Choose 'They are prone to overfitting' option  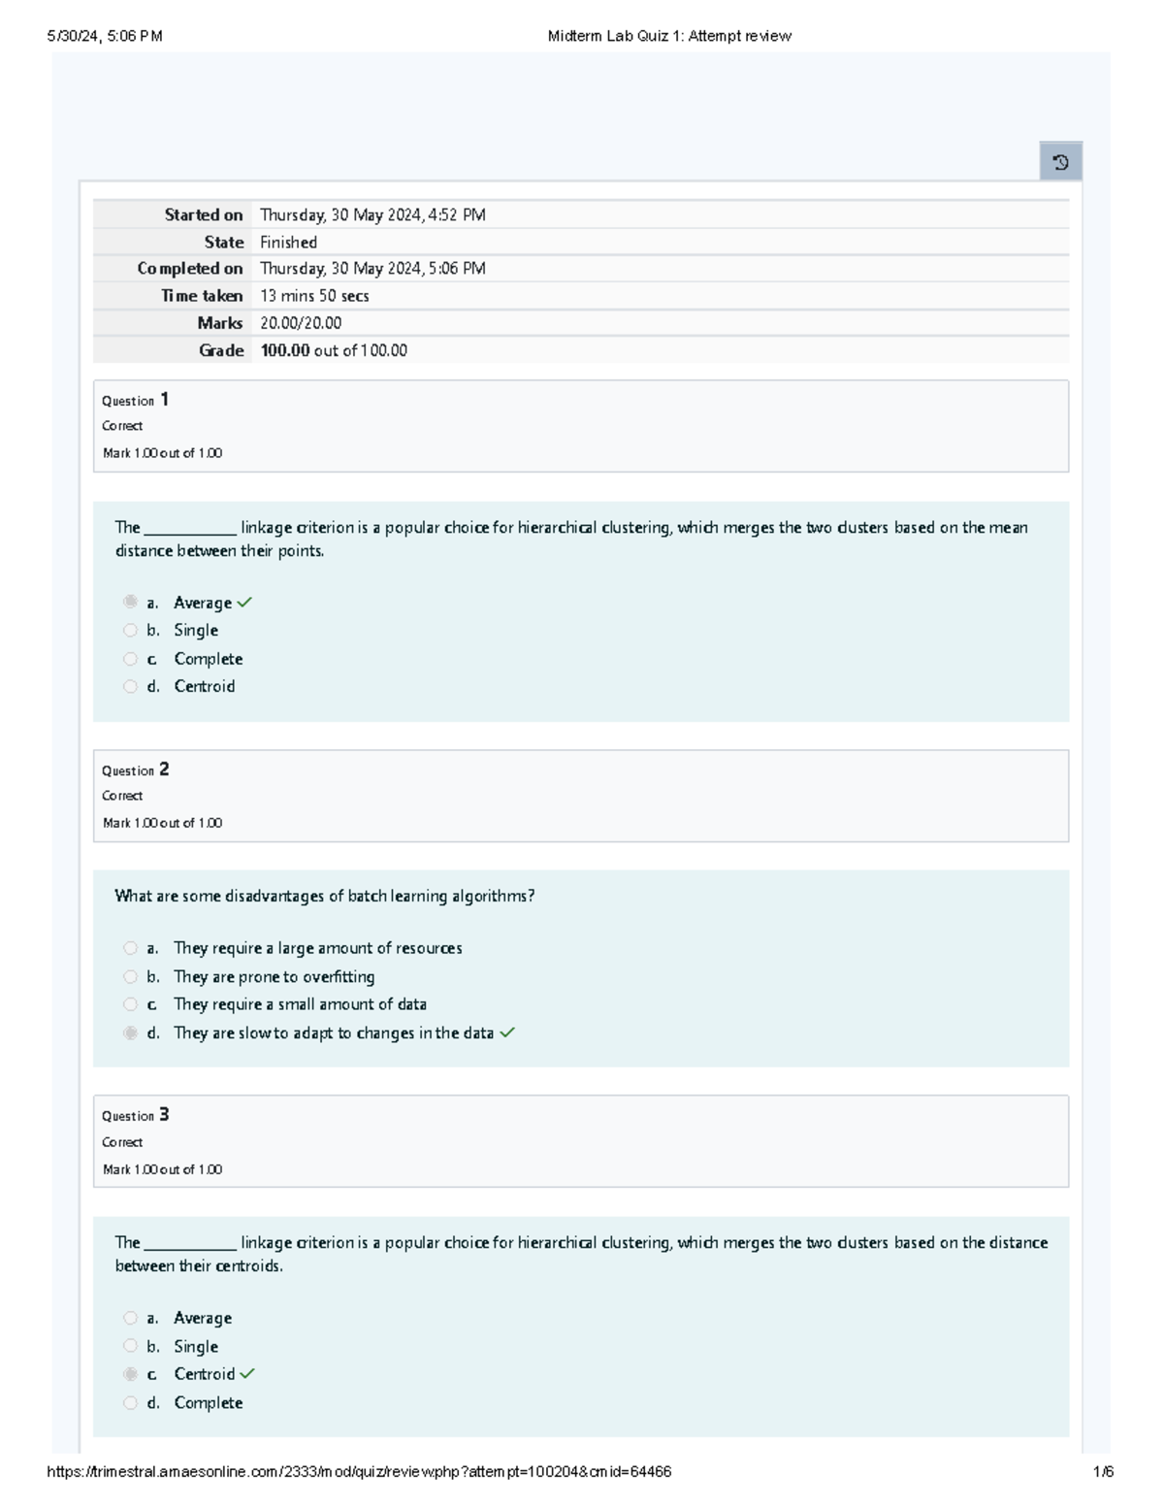coord(130,977)
